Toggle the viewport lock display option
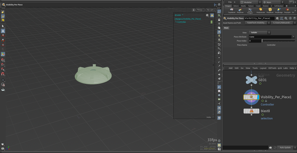Image resolution: width=297 pixels, height=153 pixels. [219, 20]
